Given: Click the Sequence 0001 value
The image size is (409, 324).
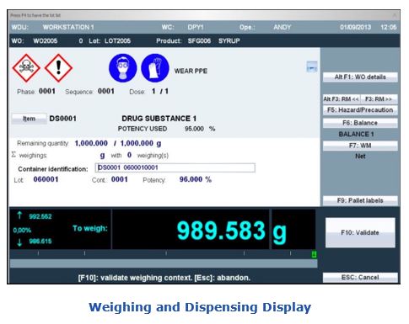Looking at the screenshot, I should pyautogui.click(x=106, y=91).
